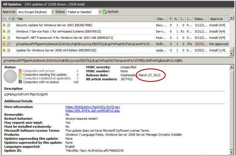Click the Refresh icon button

pos(105,12)
